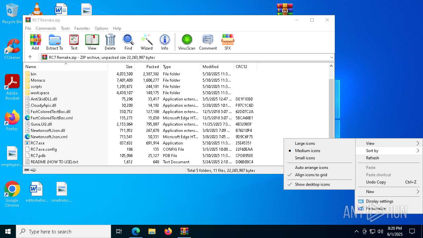The height and width of the screenshot is (238, 423).
Task: Open the Recycle Bin desktop icon
Action: click(x=12, y=14)
